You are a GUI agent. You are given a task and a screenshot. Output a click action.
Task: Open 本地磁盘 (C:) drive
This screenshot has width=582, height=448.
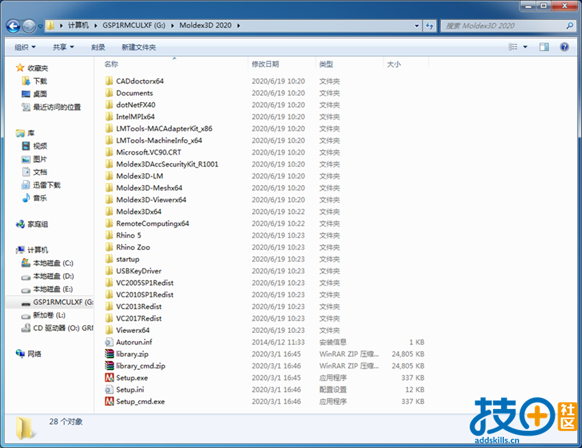53,263
